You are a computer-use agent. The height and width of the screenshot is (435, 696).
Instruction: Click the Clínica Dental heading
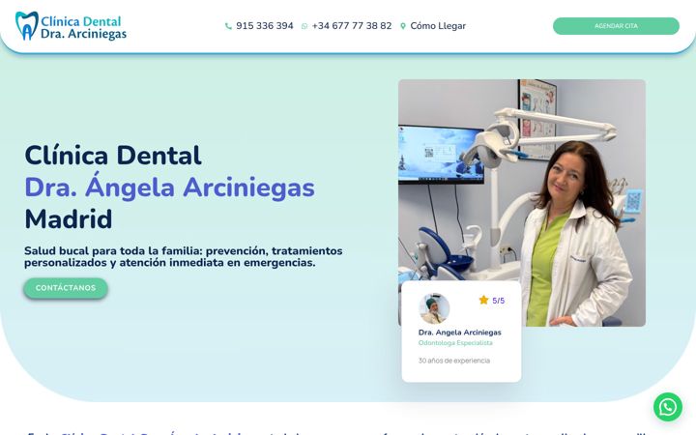click(113, 155)
